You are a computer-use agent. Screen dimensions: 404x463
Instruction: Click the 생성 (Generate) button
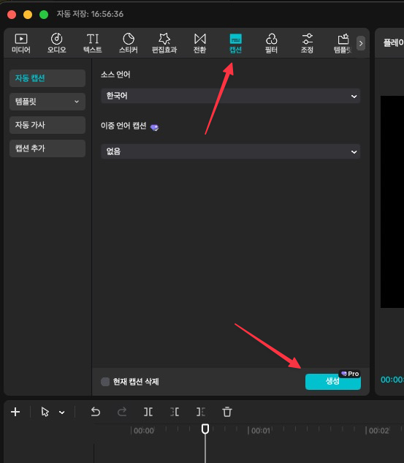332,382
